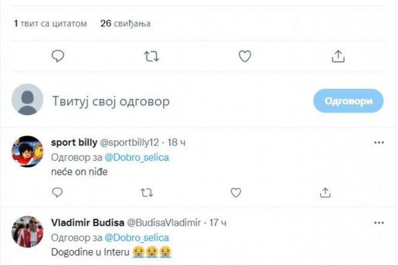Click the share icon on main tweet

(338, 56)
